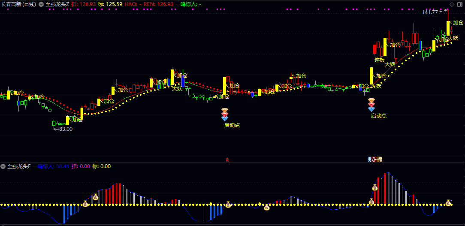Click the red 指: 126.93 value
This screenshot has width=465, height=226.
(x=83, y=4)
